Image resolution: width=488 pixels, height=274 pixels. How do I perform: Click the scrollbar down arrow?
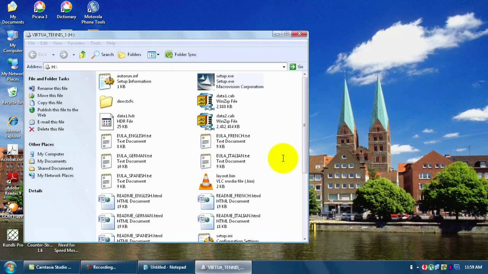point(305,239)
